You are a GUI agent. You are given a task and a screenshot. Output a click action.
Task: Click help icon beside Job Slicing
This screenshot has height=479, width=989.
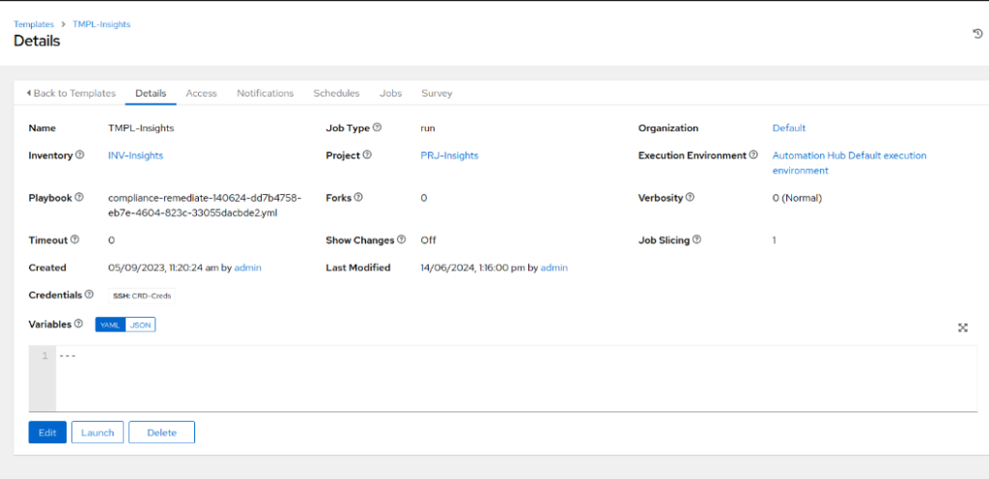click(x=696, y=239)
